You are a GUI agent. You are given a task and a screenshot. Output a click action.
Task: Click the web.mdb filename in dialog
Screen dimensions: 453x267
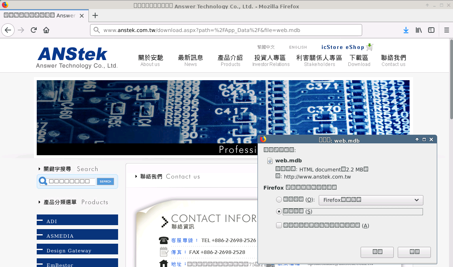click(288, 161)
